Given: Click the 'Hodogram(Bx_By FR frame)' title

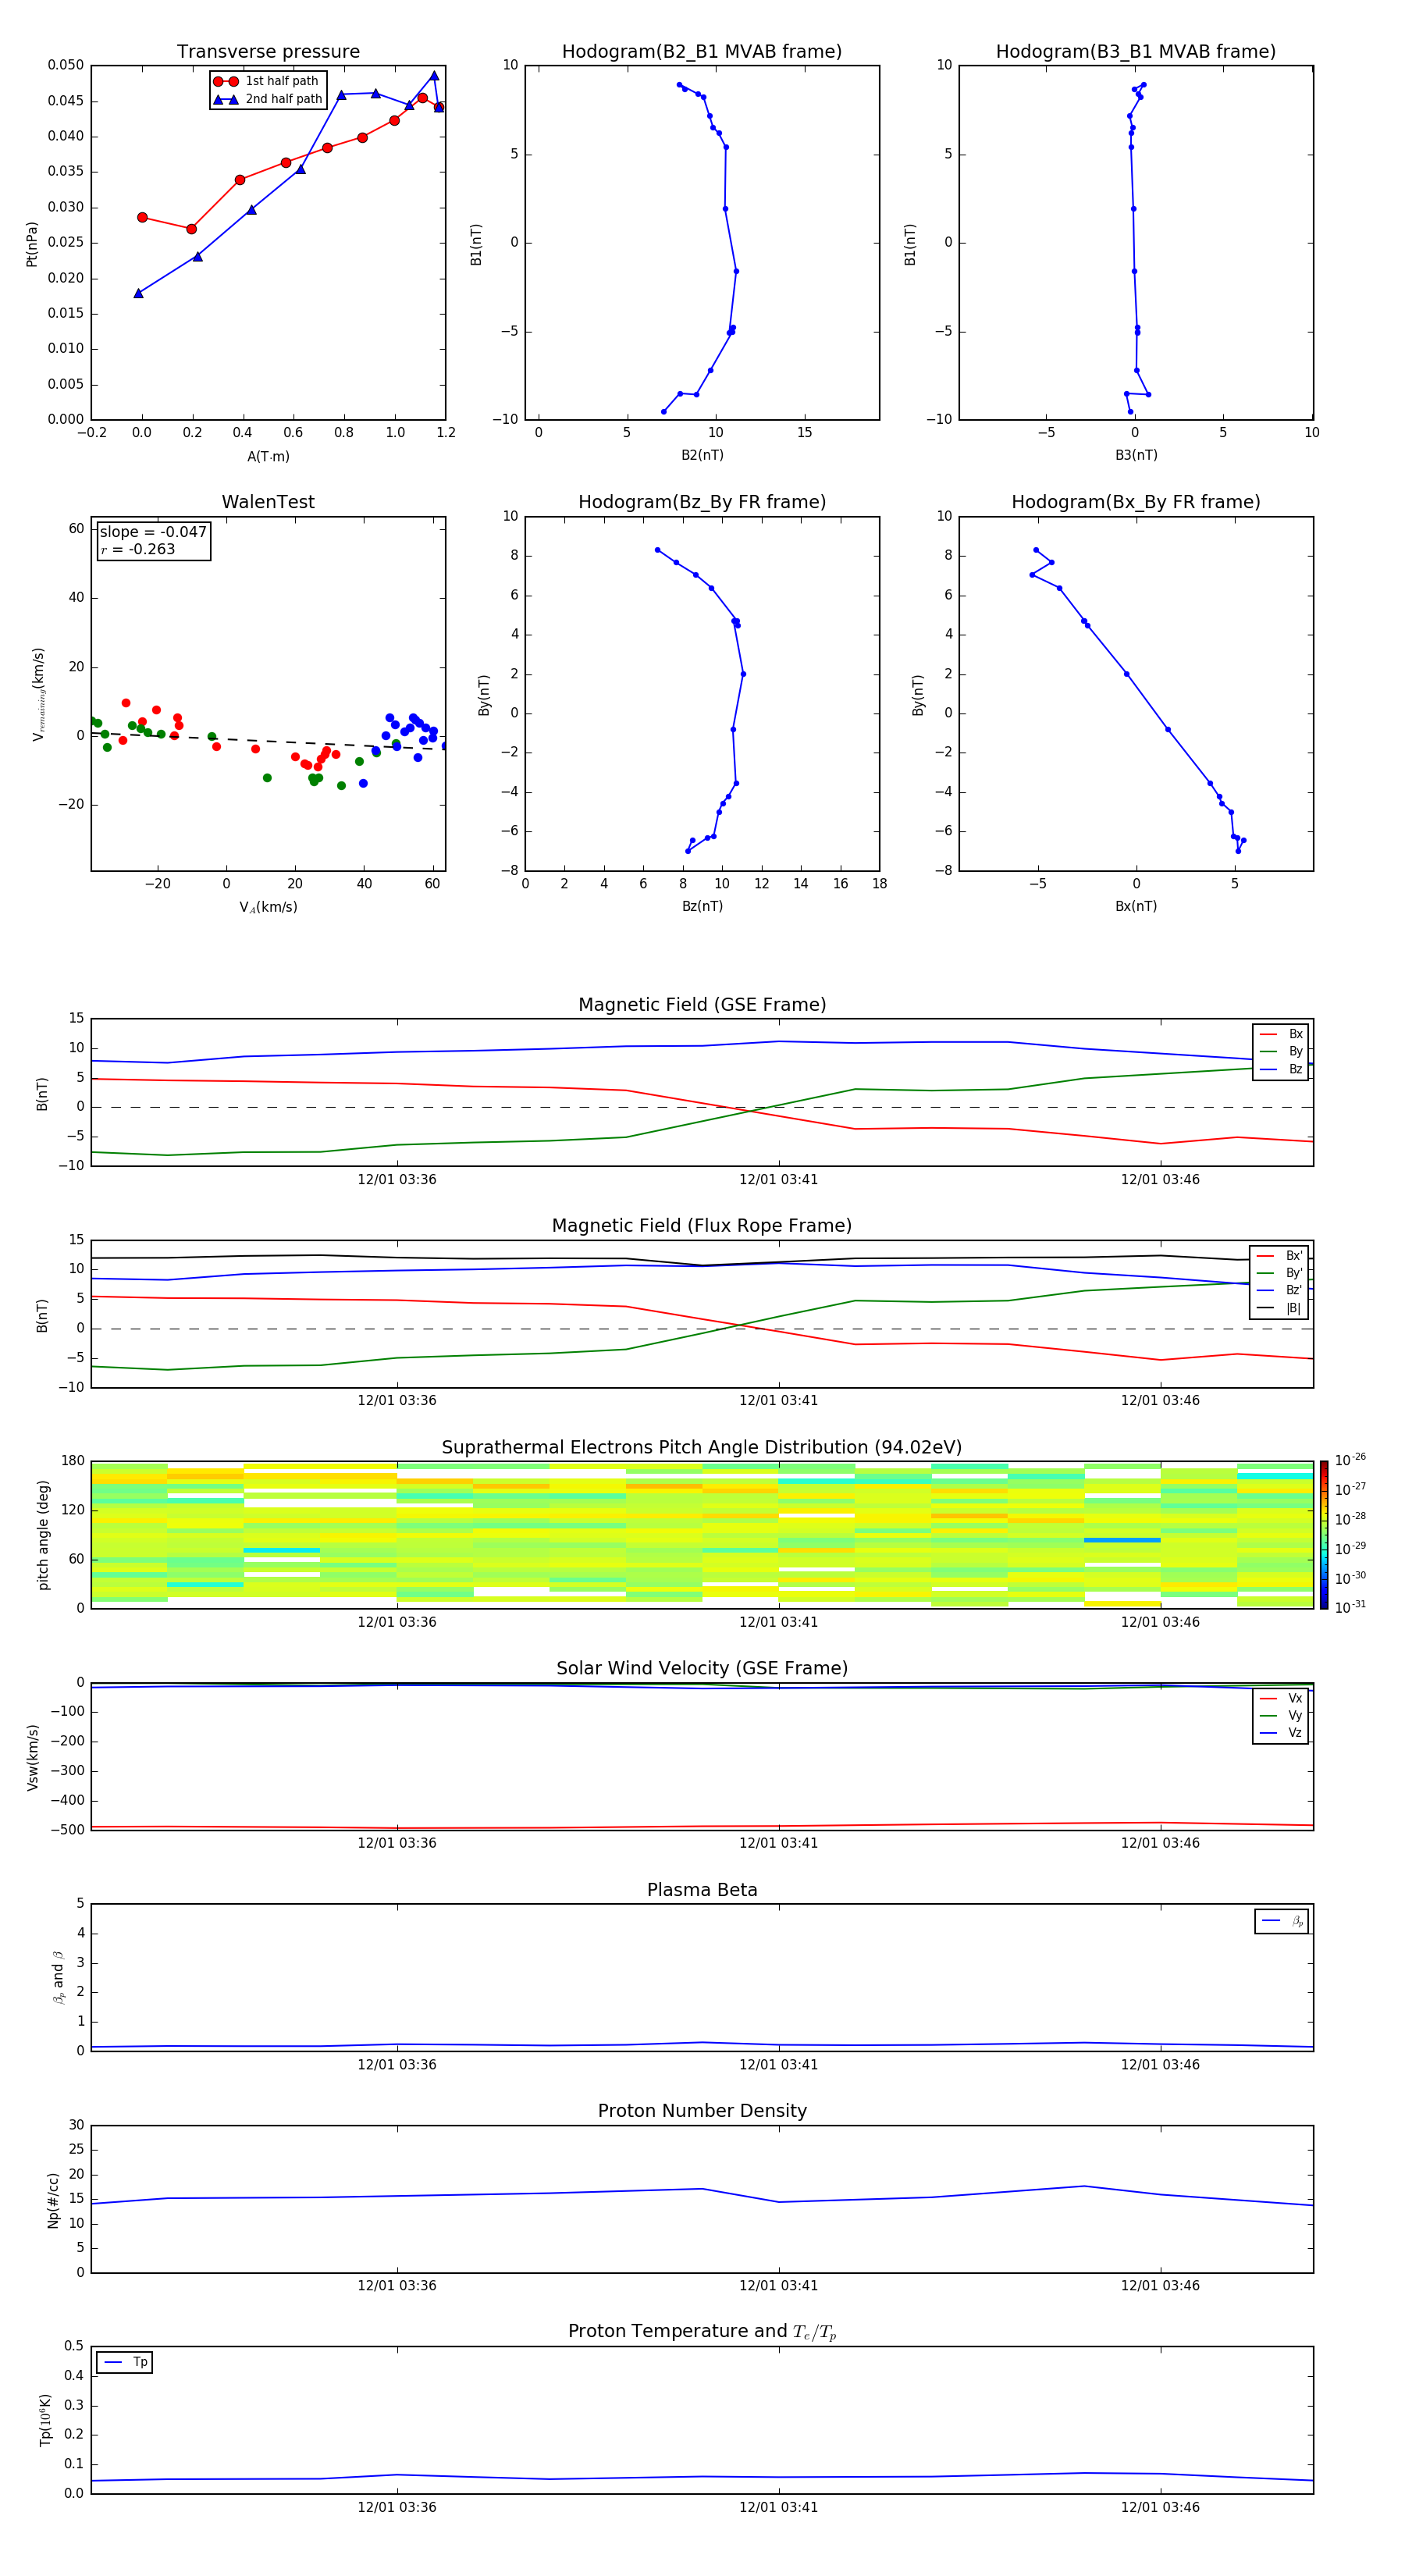Looking at the screenshot, I should coord(1135,502).
